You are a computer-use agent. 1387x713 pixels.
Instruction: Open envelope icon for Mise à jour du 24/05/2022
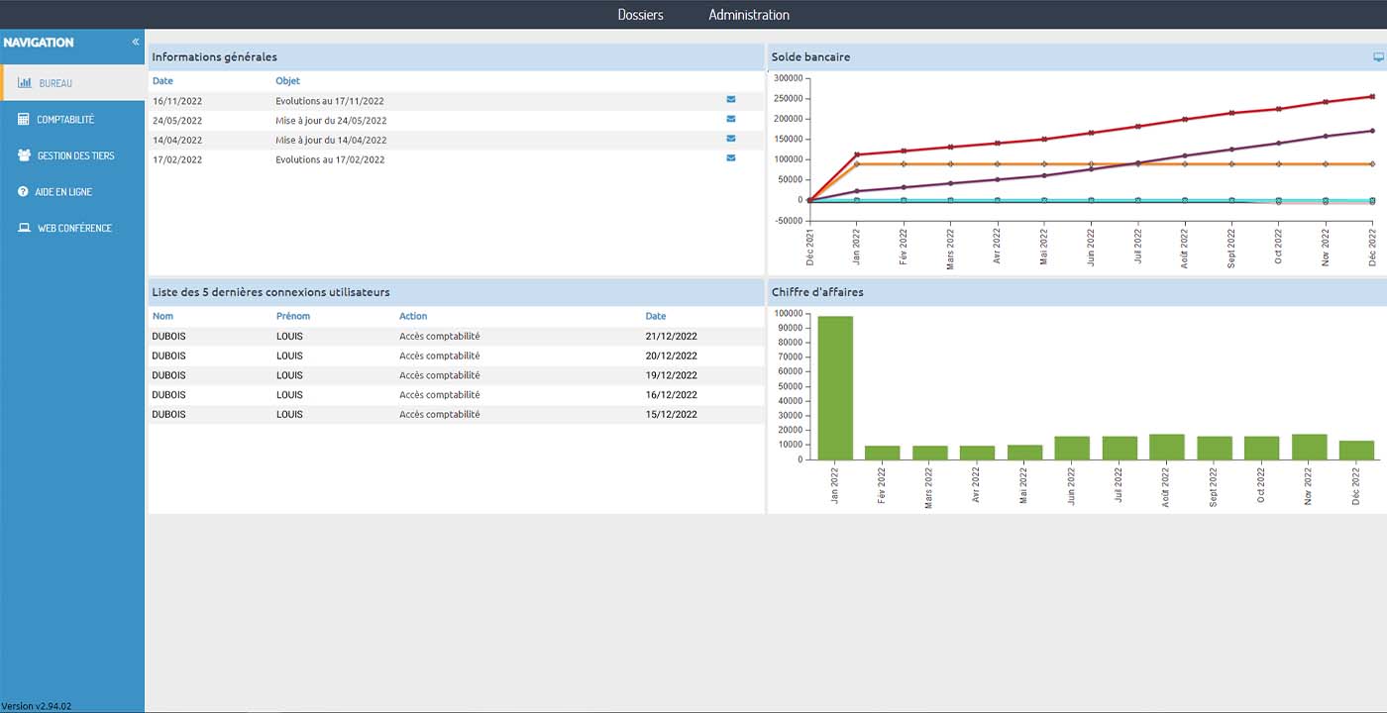click(731, 120)
